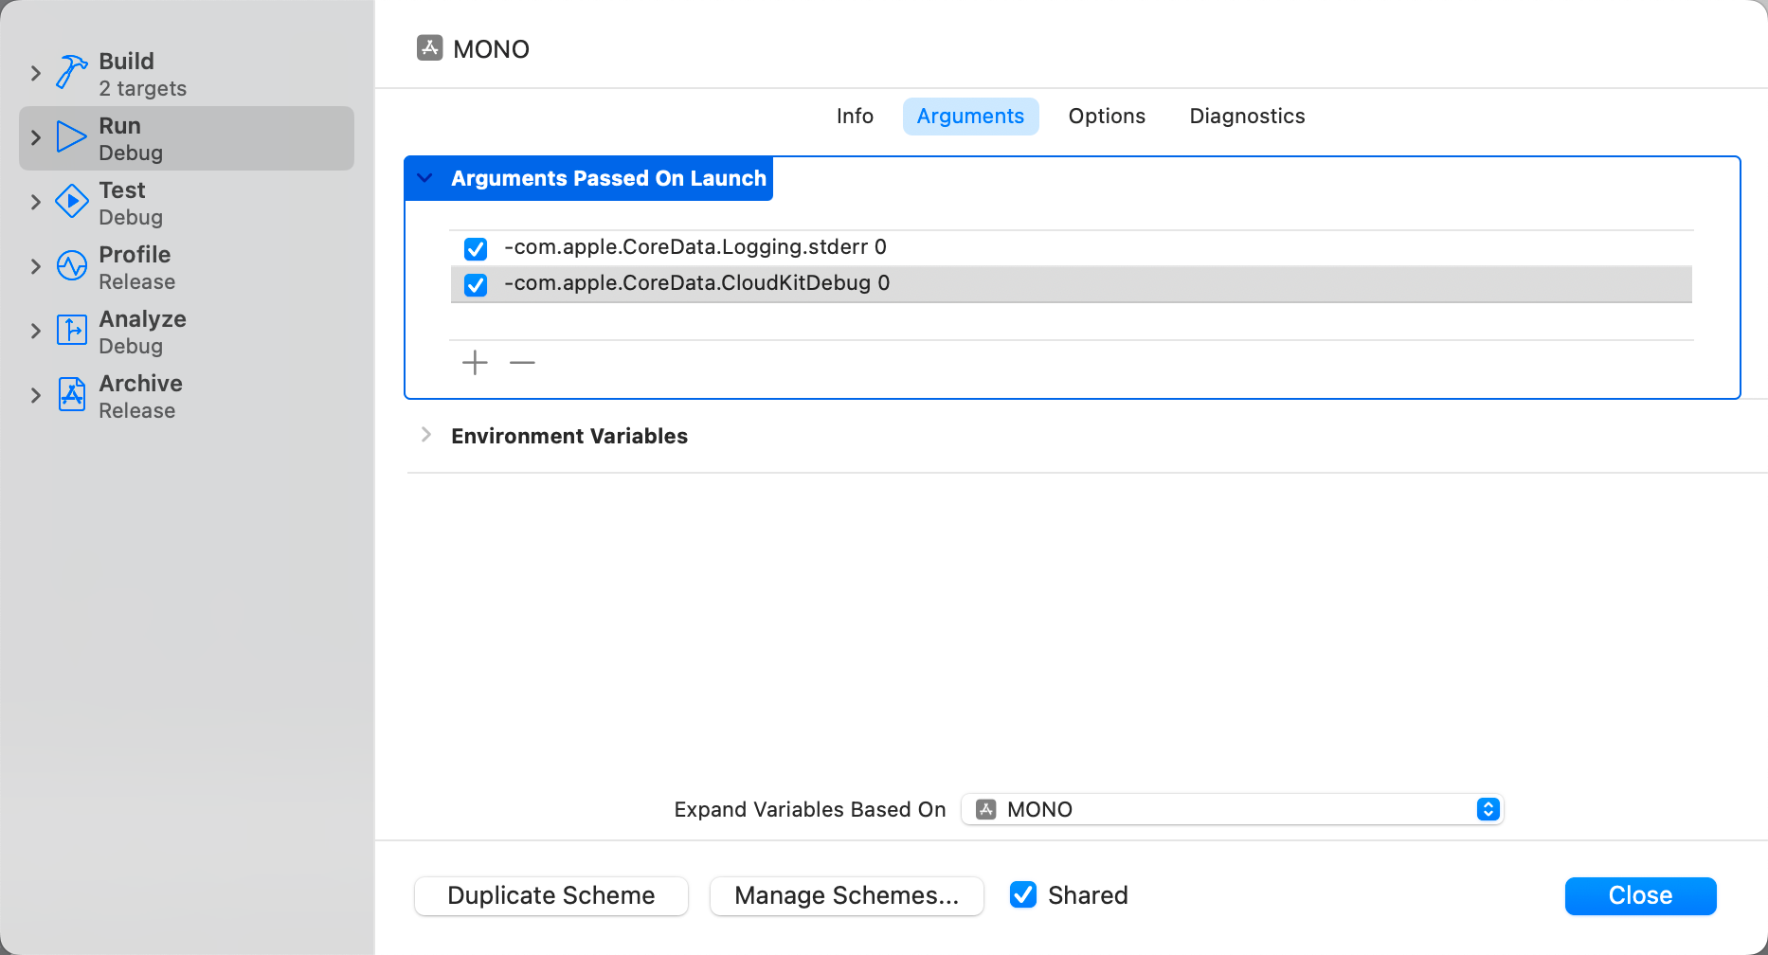
Task: Open the Diagnostics tab
Action: (1247, 117)
